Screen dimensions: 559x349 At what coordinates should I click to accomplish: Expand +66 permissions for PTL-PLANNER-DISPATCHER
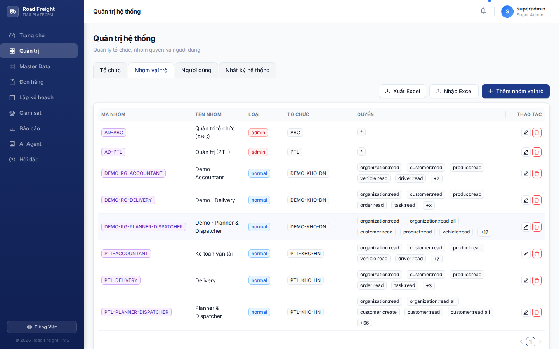coord(365,323)
